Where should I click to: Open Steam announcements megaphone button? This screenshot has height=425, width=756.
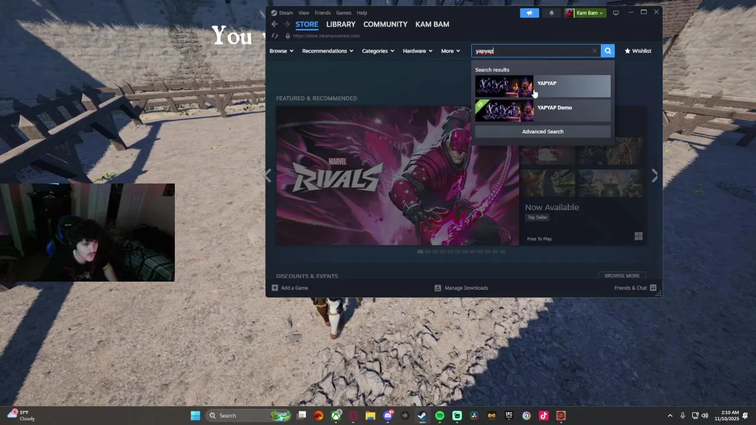[x=529, y=12]
